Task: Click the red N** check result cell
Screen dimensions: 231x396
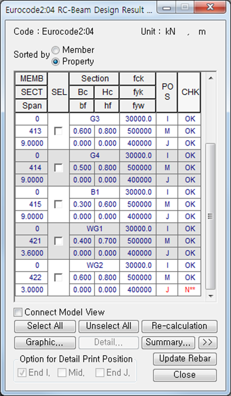Action: 190,290
